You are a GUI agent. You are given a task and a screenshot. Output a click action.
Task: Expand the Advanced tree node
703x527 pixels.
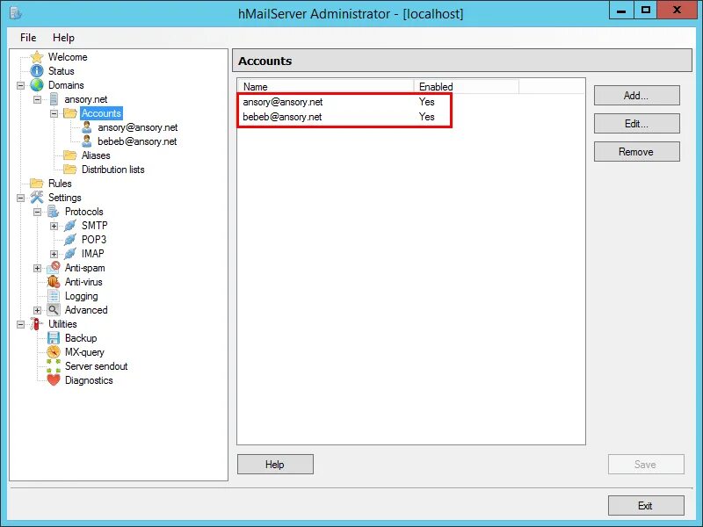37,310
